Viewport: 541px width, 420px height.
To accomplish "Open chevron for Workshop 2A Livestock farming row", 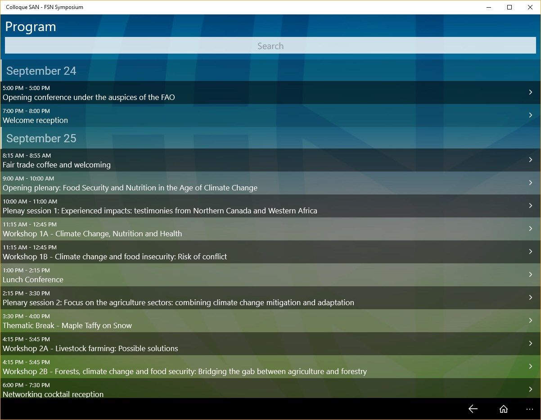I will pos(531,343).
